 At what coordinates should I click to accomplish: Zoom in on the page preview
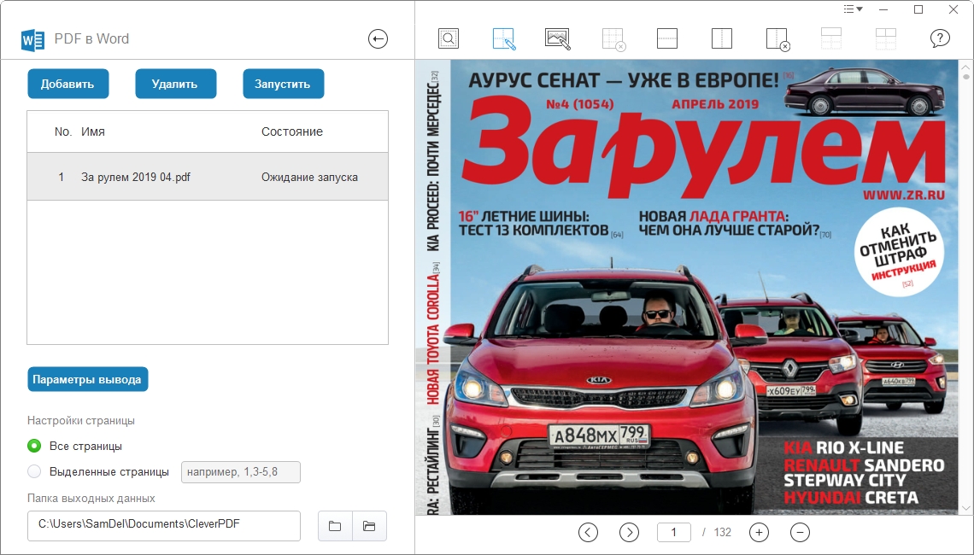[x=759, y=532]
